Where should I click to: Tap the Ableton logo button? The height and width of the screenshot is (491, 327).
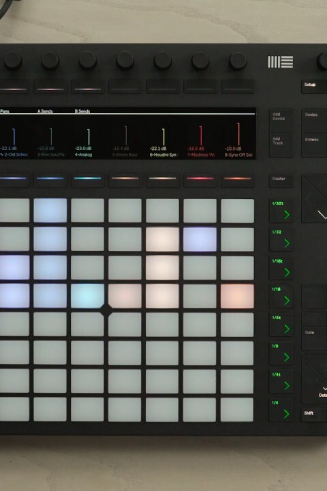click(281, 62)
